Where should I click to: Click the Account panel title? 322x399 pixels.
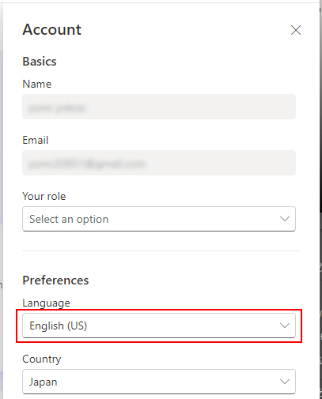[52, 29]
